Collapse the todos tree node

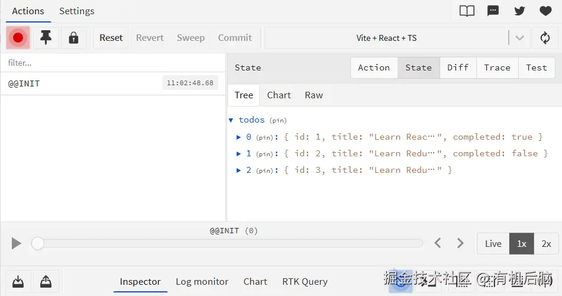[231, 120]
